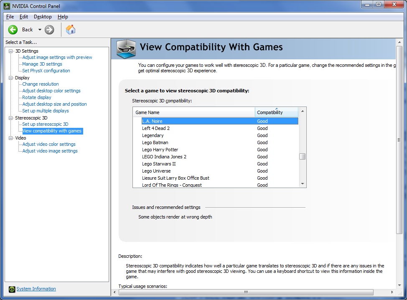This screenshot has height=300, width=407.
Task: Click main page vertical scrollbar thumb
Action: coord(399,140)
